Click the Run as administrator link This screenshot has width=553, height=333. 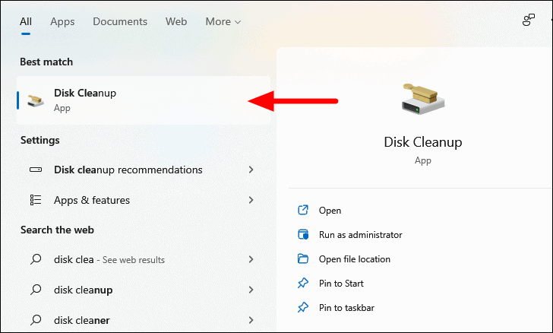pyautogui.click(x=360, y=235)
